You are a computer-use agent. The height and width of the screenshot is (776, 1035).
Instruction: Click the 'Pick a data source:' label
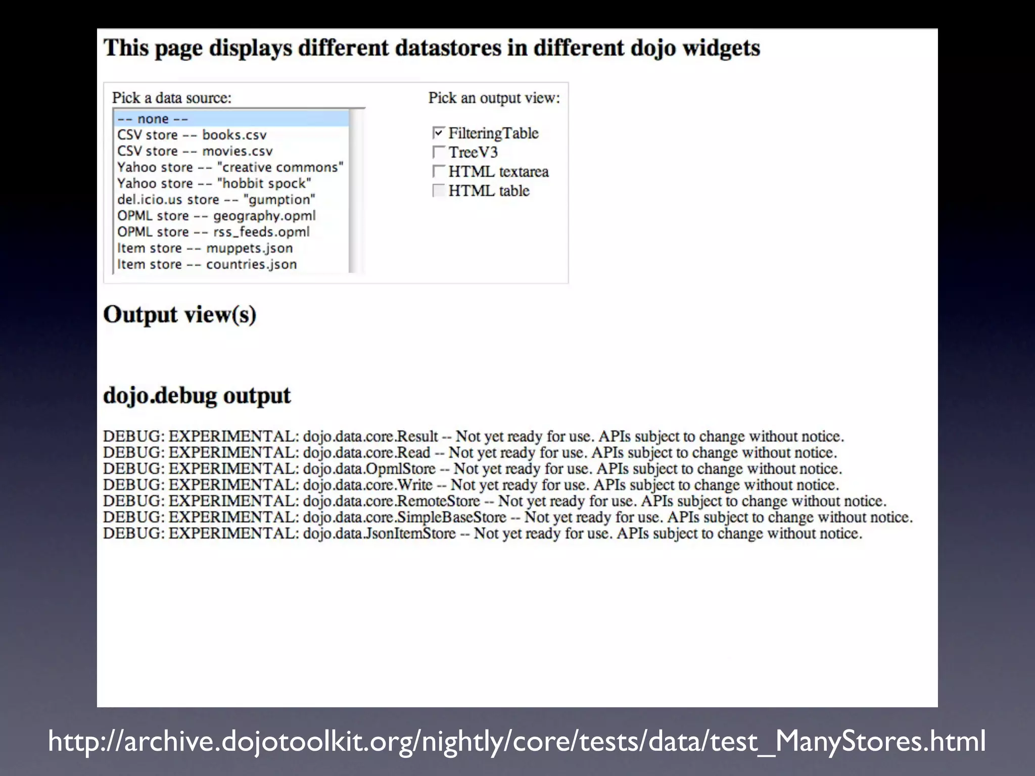tap(172, 98)
